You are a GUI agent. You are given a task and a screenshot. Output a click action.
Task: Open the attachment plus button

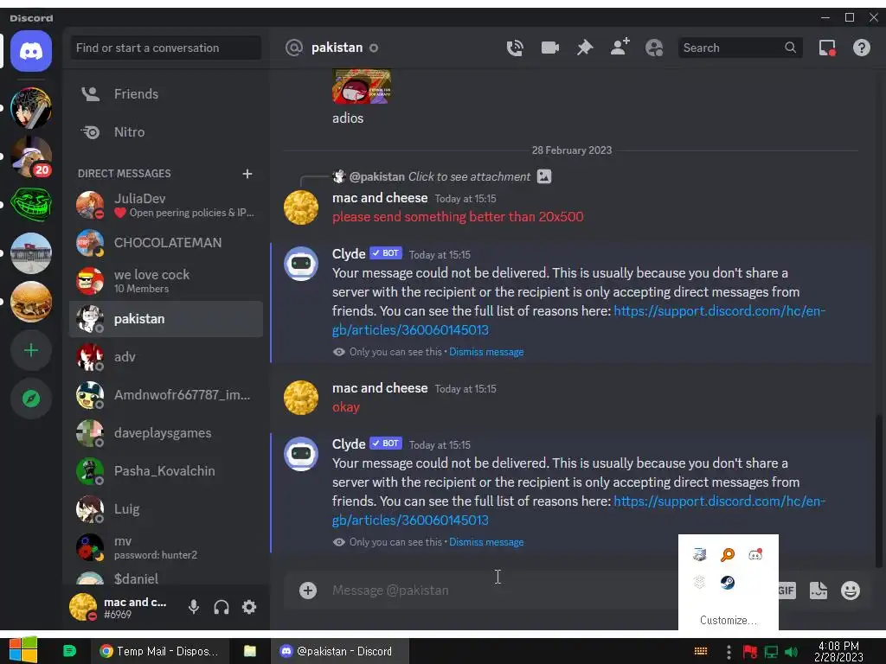click(x=308, y=591)
